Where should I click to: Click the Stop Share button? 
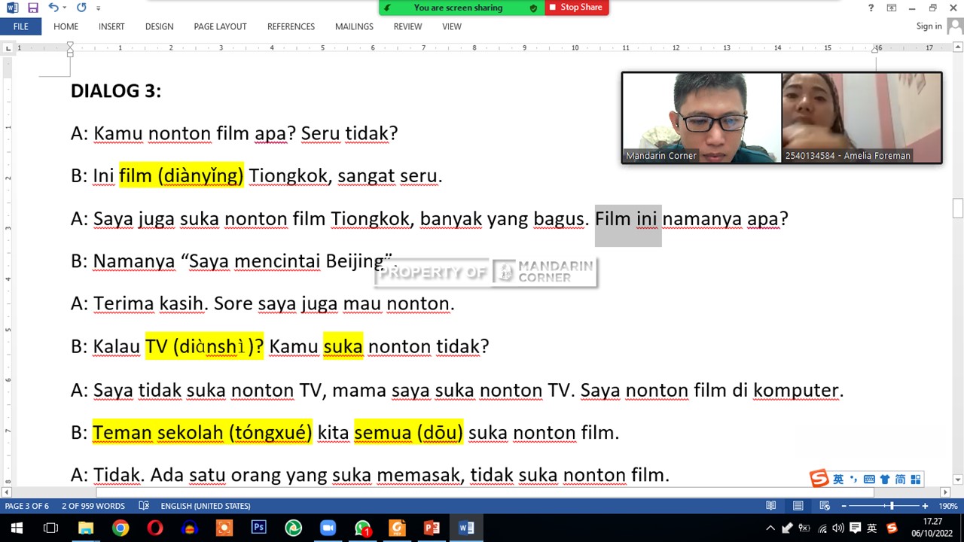tap(576, 8)
